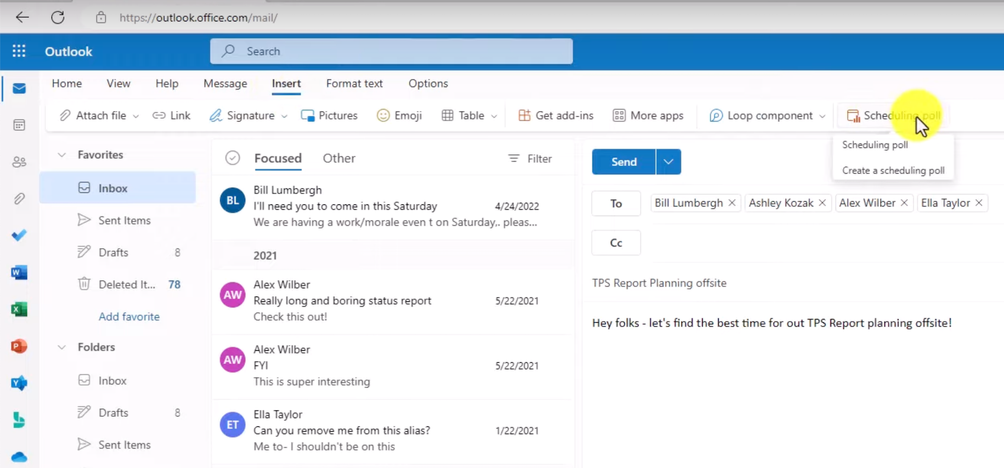Viewport: 1004px width, 468px height.
Task: Click the Loop component button
Action: (761, 115)
